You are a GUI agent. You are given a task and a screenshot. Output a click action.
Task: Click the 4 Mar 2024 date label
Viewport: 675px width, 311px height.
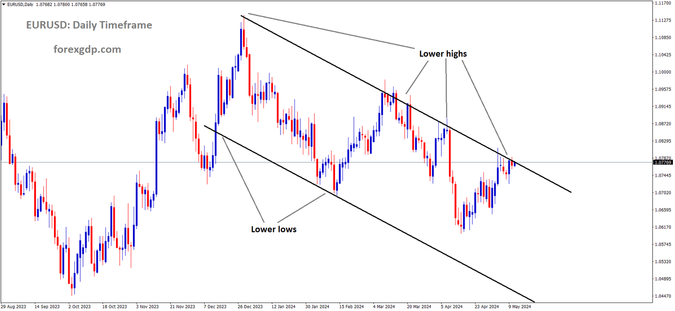(x=384, y=307)
